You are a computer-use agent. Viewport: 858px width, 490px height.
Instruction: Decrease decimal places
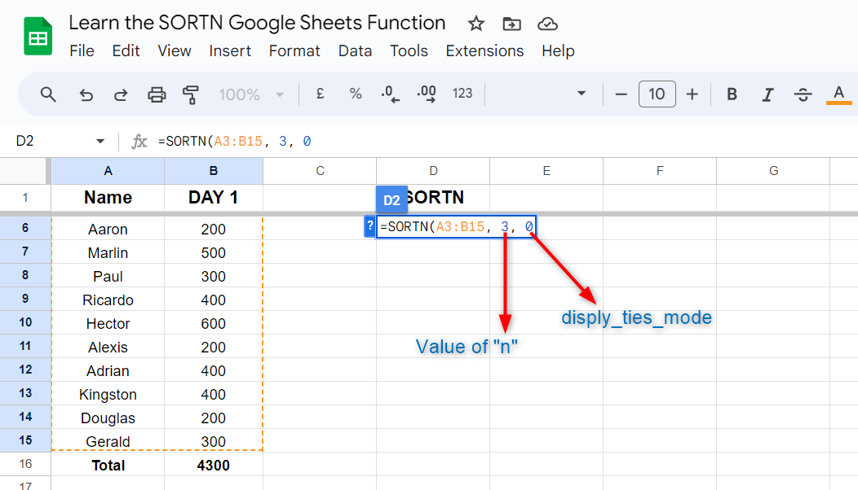coord(390,94)
